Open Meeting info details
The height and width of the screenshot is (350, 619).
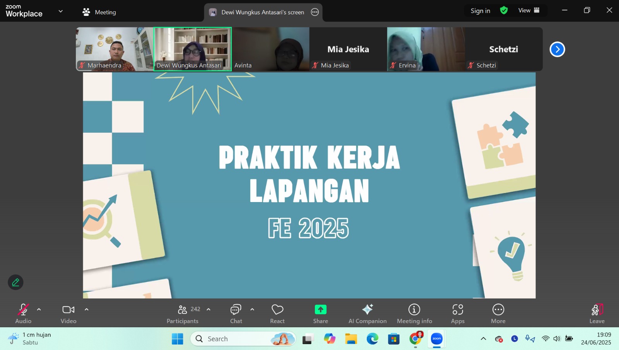414,314
